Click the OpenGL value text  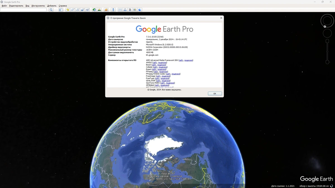pos(149,42)
